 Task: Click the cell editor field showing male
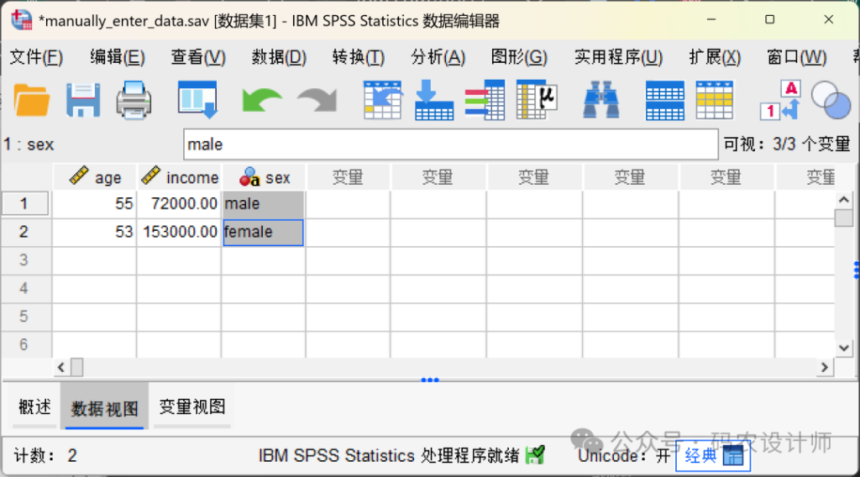click(450, 144)
